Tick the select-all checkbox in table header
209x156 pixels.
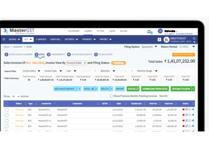tap(6, 104)
